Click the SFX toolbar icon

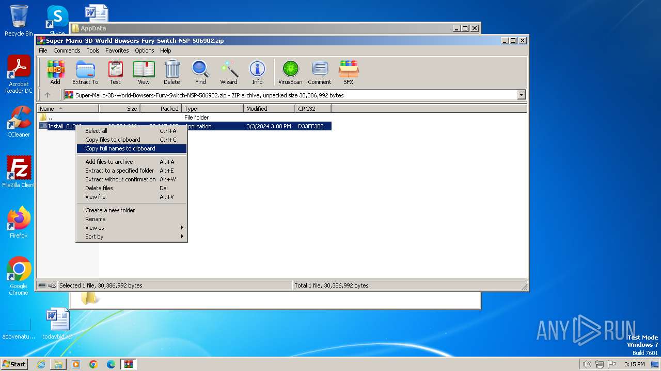tap(349, 73)
